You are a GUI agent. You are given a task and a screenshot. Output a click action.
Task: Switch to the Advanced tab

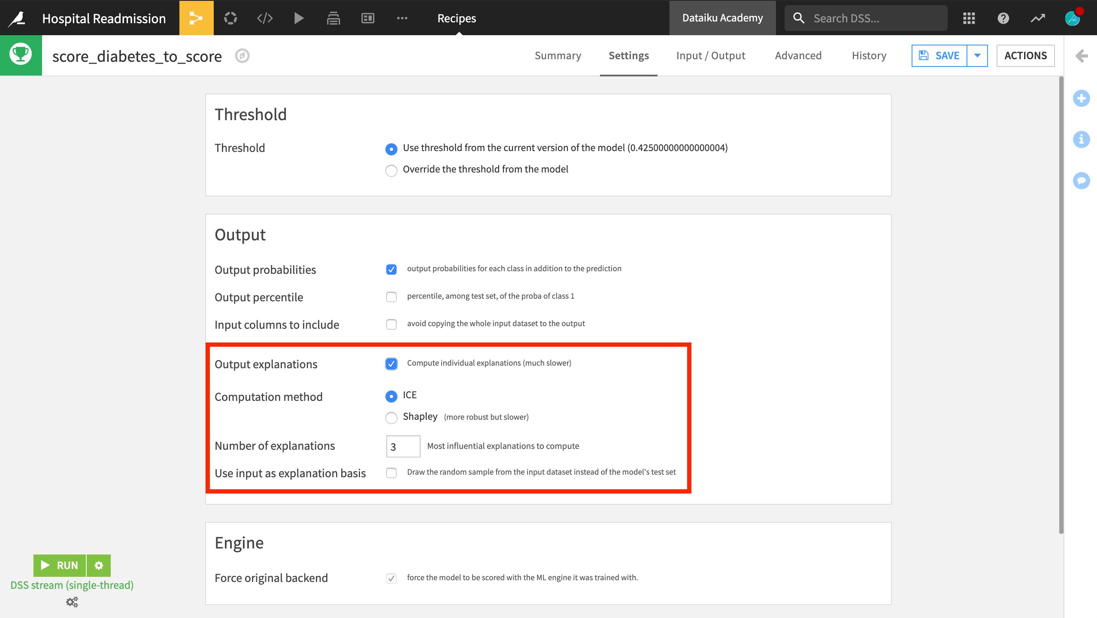(798, 55)
